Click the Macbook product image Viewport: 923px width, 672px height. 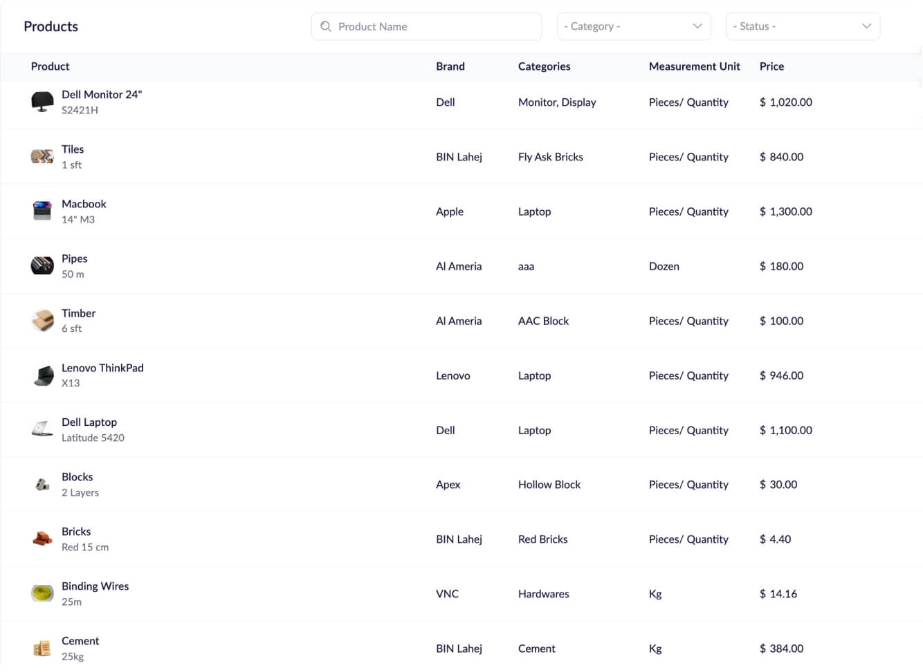tap(42, 211)
